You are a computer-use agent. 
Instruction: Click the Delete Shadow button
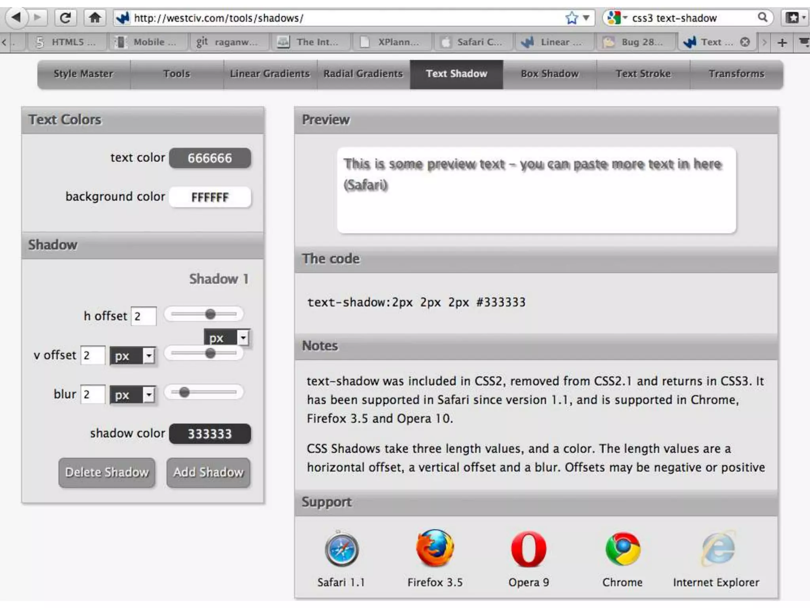[x=107, y=472]
